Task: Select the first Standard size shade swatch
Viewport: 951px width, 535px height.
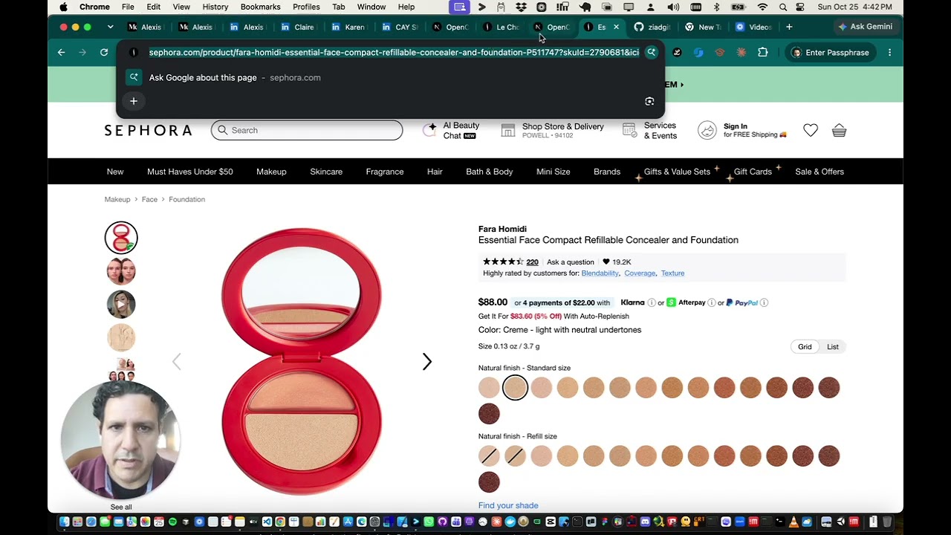Action: click(x=489, y=388)
